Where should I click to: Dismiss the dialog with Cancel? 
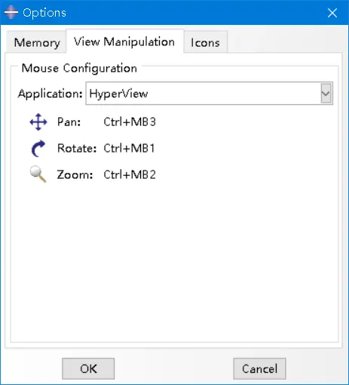click(259, 368)
